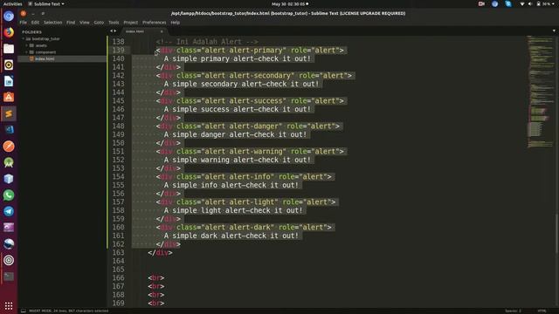559x314 pixels.
Task: Open LibreOffice Writer from the dock
Action: (x=9, y=81)
